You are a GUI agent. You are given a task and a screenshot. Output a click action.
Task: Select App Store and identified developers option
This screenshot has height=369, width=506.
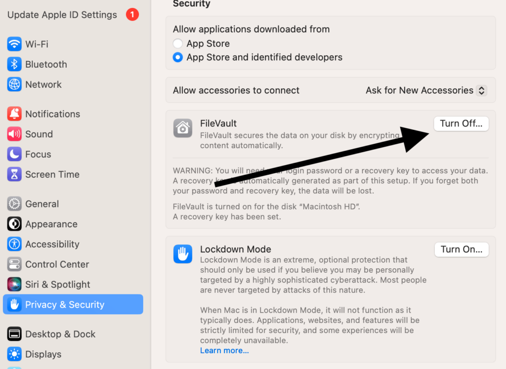click(x=178, y=57)
